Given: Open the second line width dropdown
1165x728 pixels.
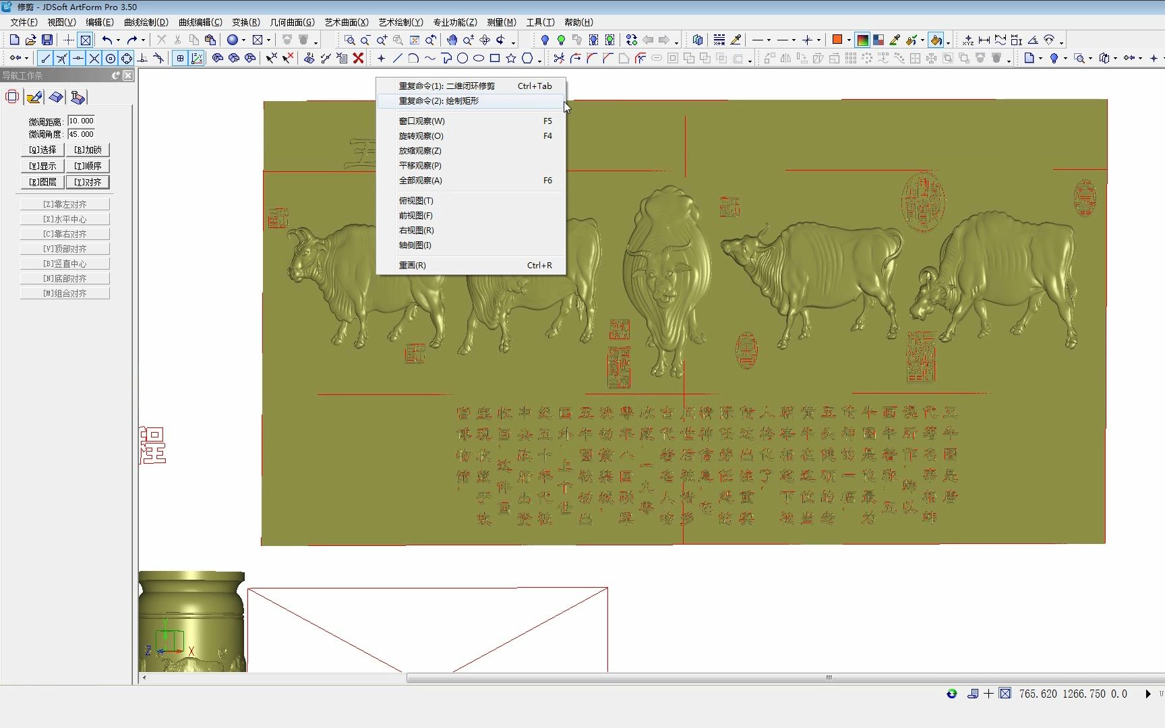Looking at the screenshot, I should click(x=794, y=40).
